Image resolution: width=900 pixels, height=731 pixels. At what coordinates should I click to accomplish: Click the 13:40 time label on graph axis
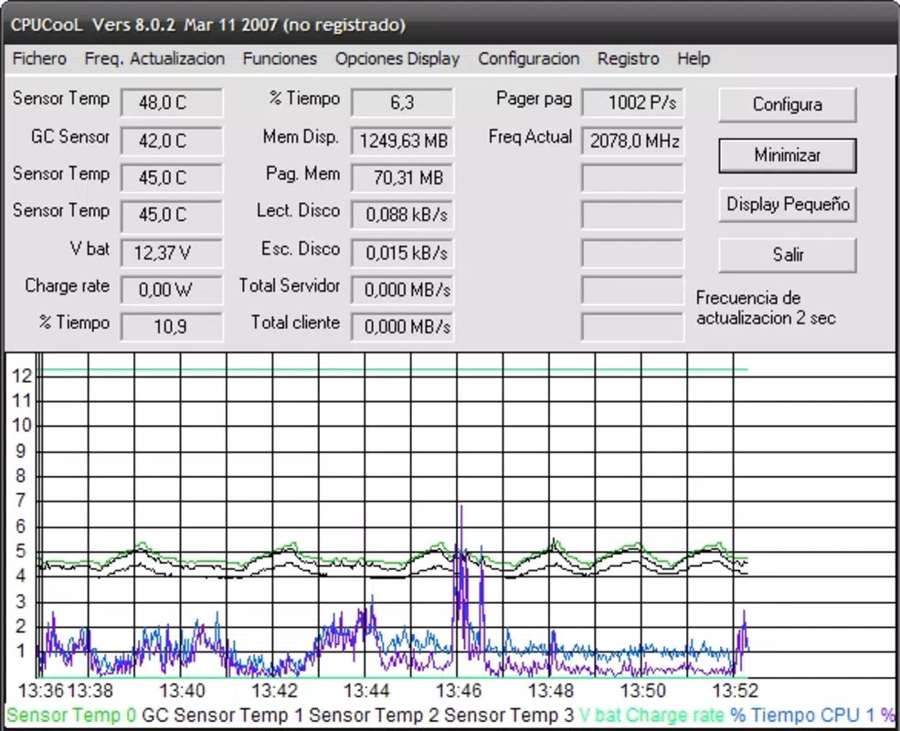coord(182,690)
